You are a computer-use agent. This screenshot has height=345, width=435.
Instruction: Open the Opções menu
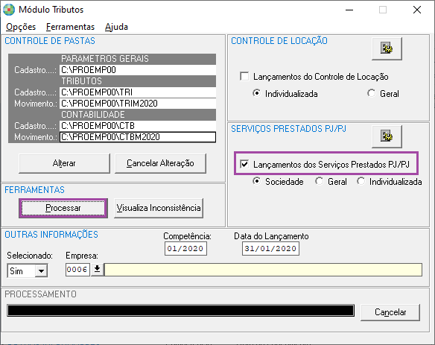tap(21, 27)
